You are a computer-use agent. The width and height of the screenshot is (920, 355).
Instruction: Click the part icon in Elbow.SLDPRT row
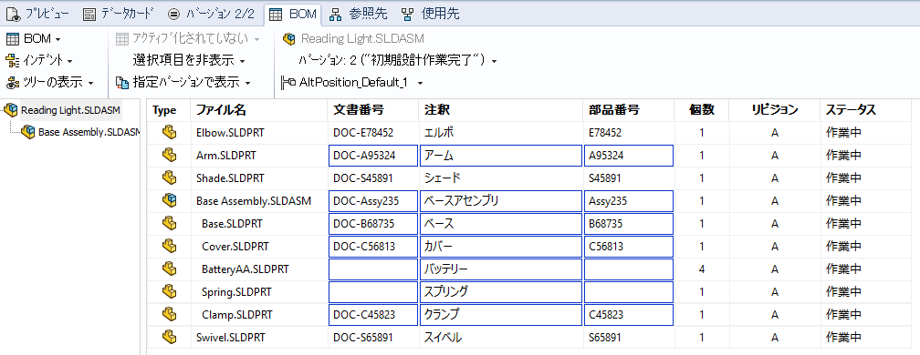pyautogui.click(x=170, y=133)
